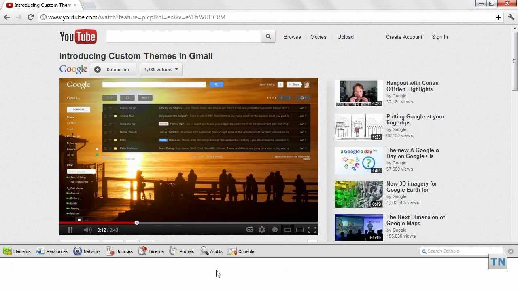
Task: Click the Sign In link
Action: point(439,37)
